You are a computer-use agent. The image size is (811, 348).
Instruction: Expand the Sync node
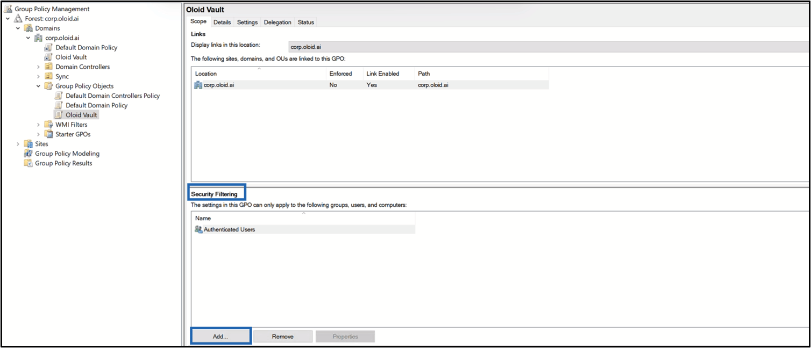(x=38, y=77)
